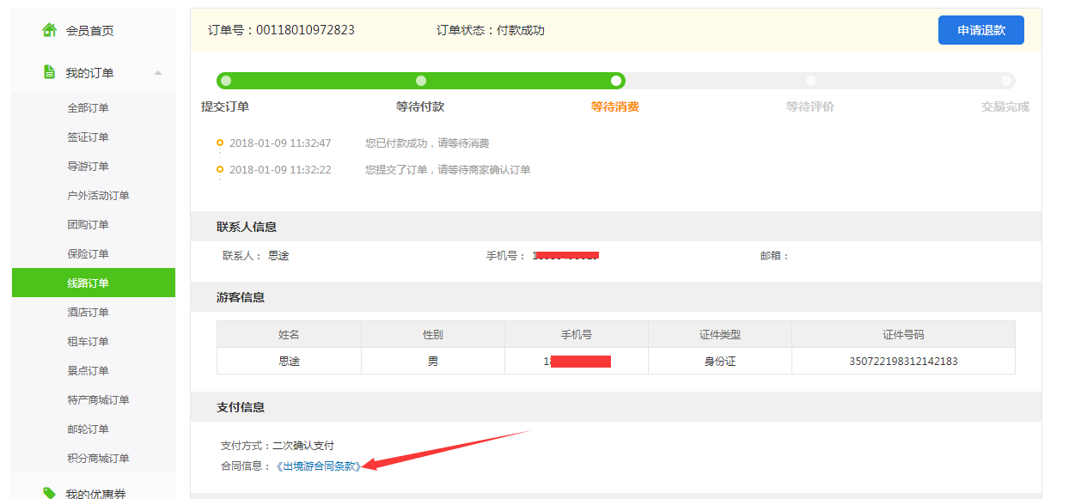This screenshot has width=1081, height=499.
Task: Select 团购订单 menu item
Action: point(89,225)
